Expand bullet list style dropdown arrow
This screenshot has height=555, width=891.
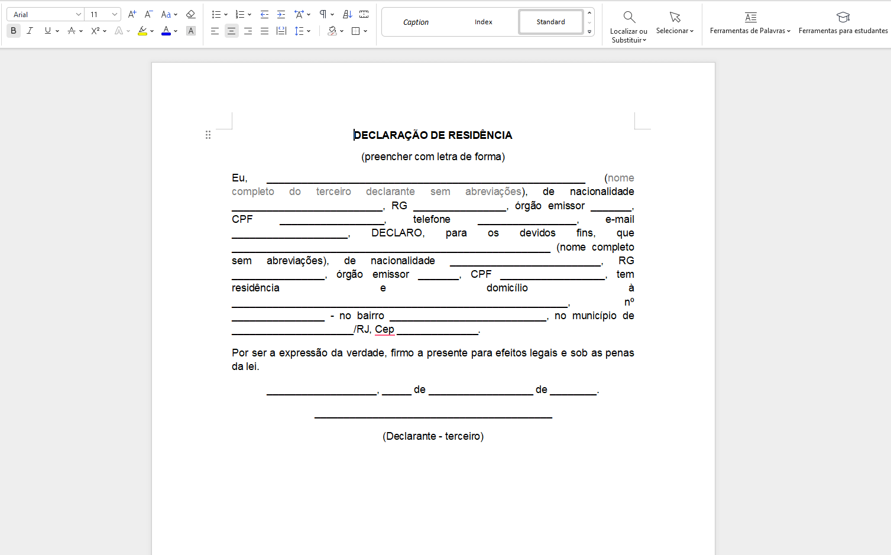(x=226, y=15)
